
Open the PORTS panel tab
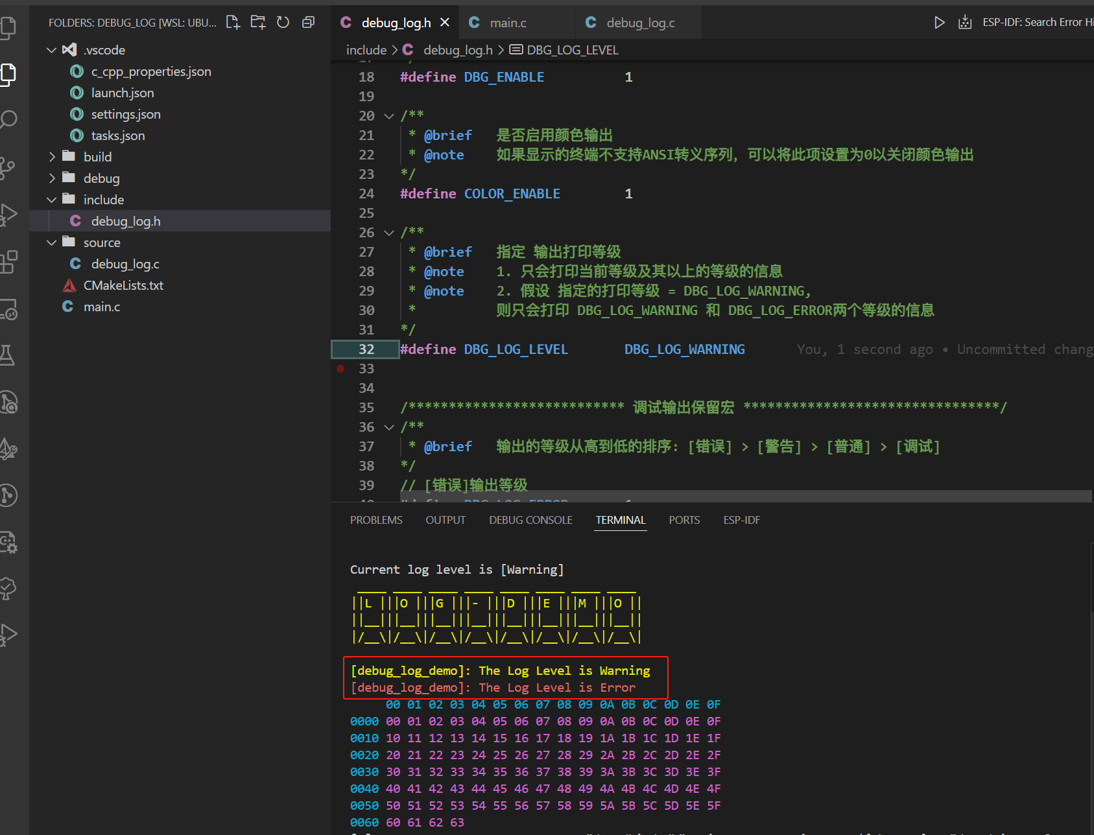[684, 520]
